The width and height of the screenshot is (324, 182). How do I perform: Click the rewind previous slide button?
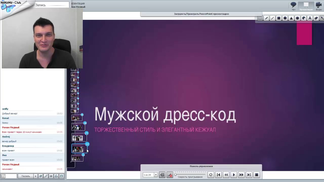tap(226, 175)
